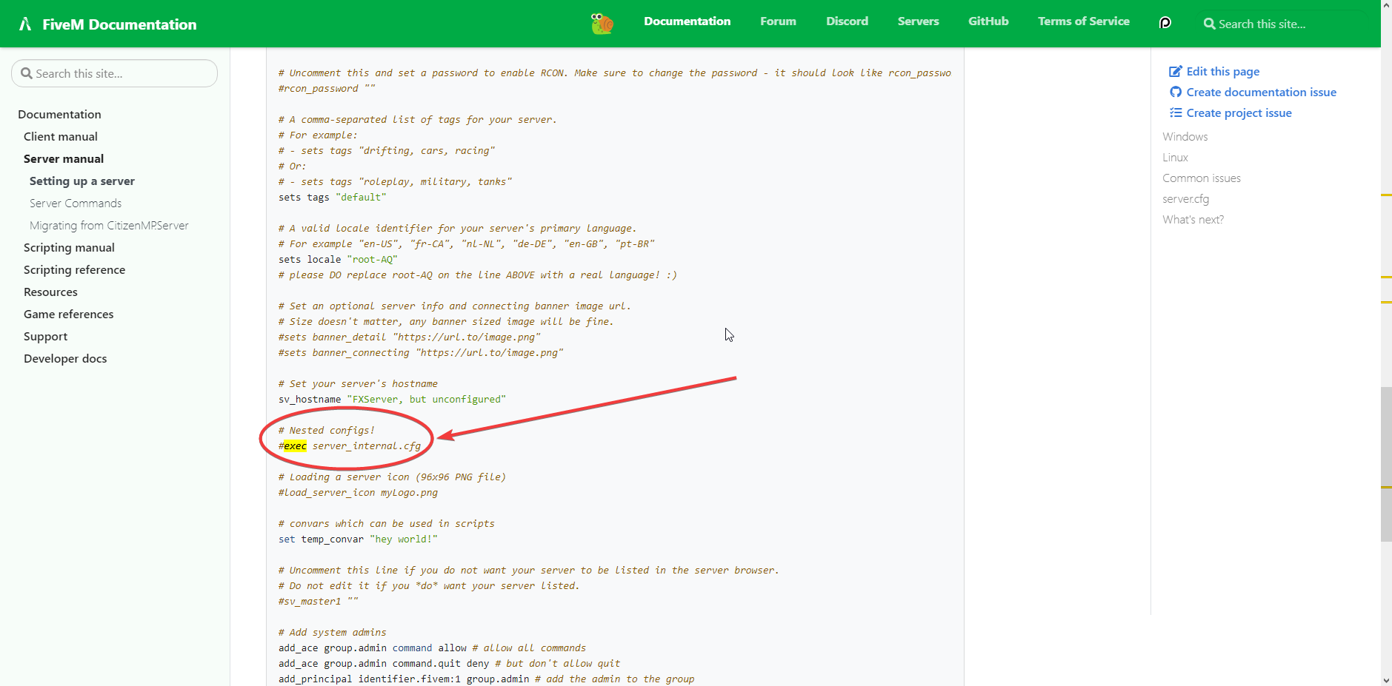Jump to server.cfg section
Screen dimensions: 1392x686
(1185, 199)
